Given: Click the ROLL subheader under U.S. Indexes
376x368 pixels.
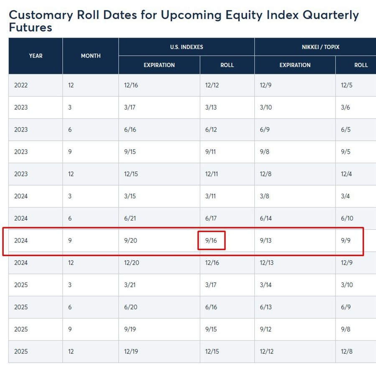Looking at the screenshot, I should [x=227, y=65].
